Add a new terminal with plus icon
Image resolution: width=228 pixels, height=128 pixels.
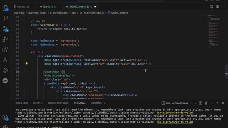point(192,103)
